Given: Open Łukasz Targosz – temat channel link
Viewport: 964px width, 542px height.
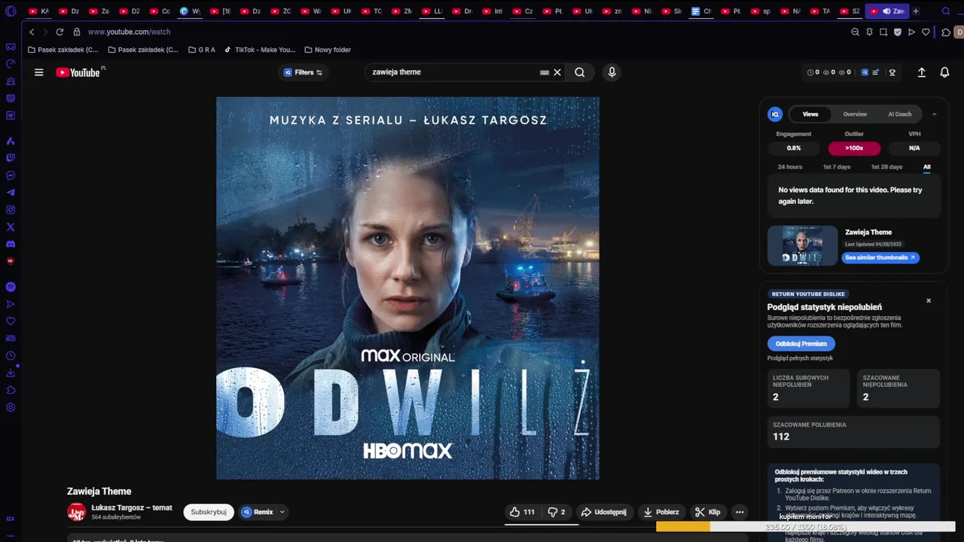Looking at the screenshot, I should click(132, 508).
